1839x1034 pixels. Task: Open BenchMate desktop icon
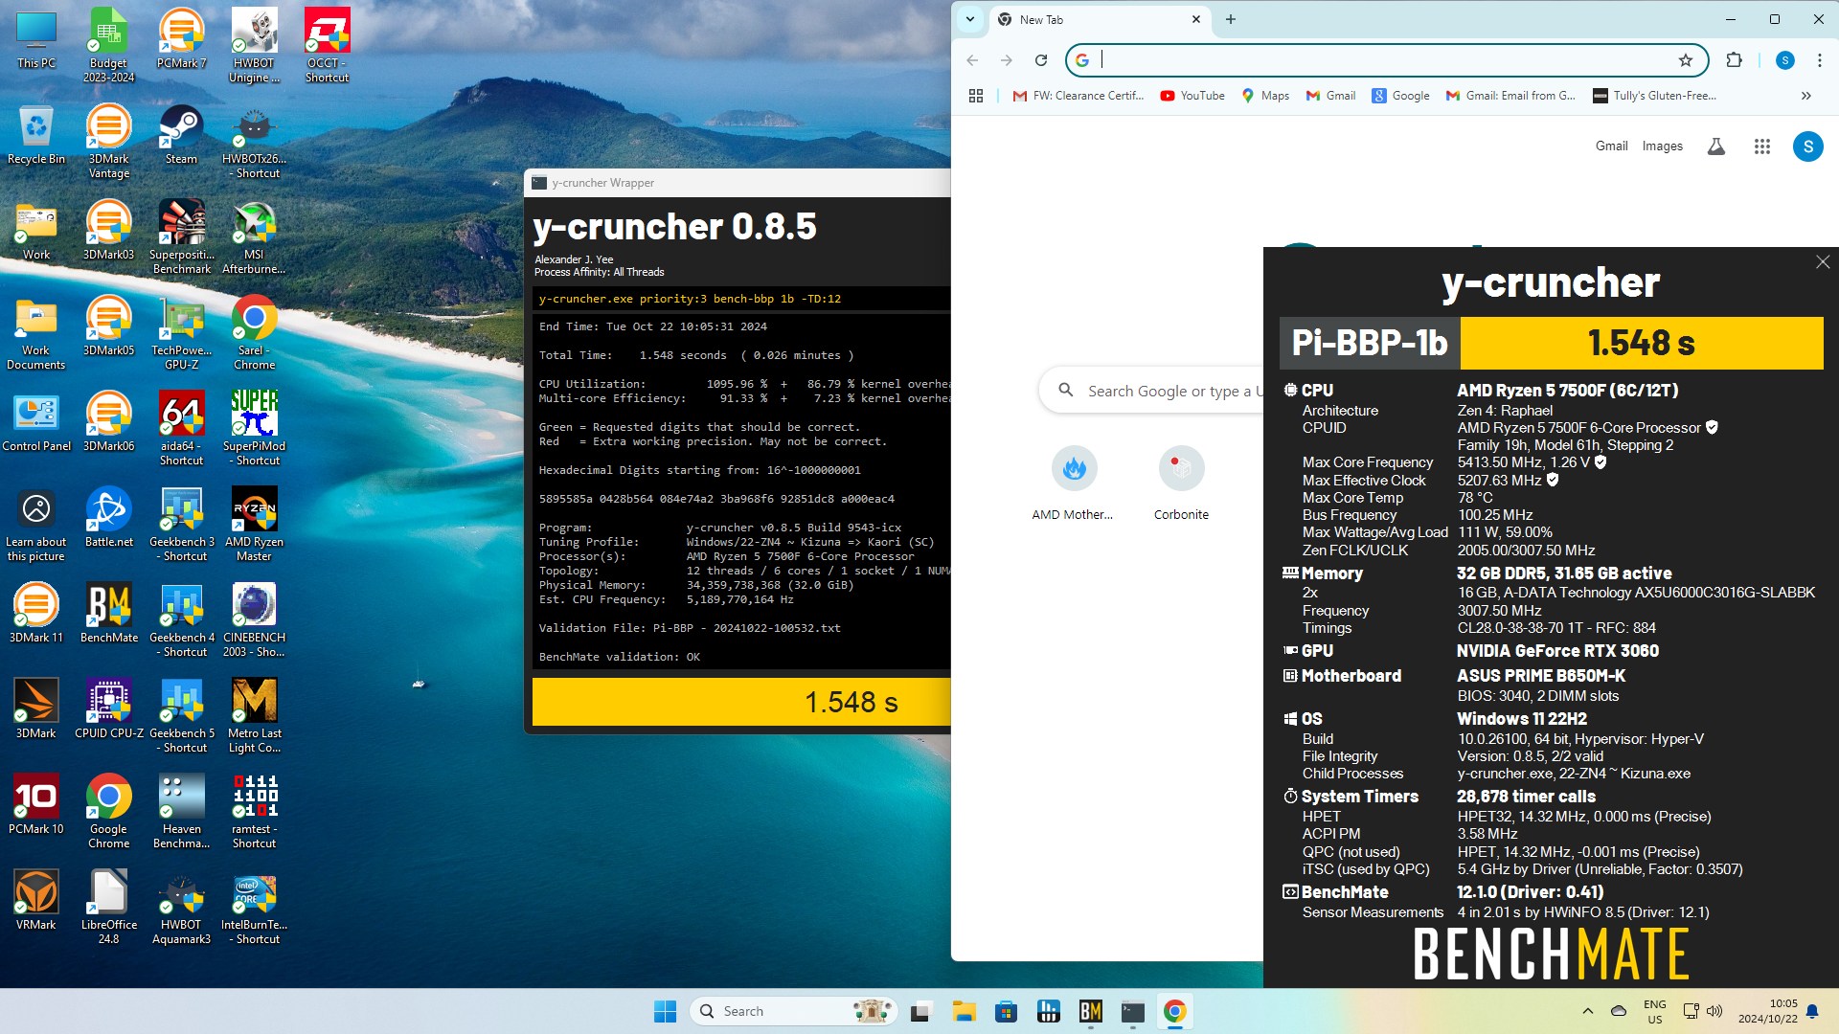(x=108, y=613)
